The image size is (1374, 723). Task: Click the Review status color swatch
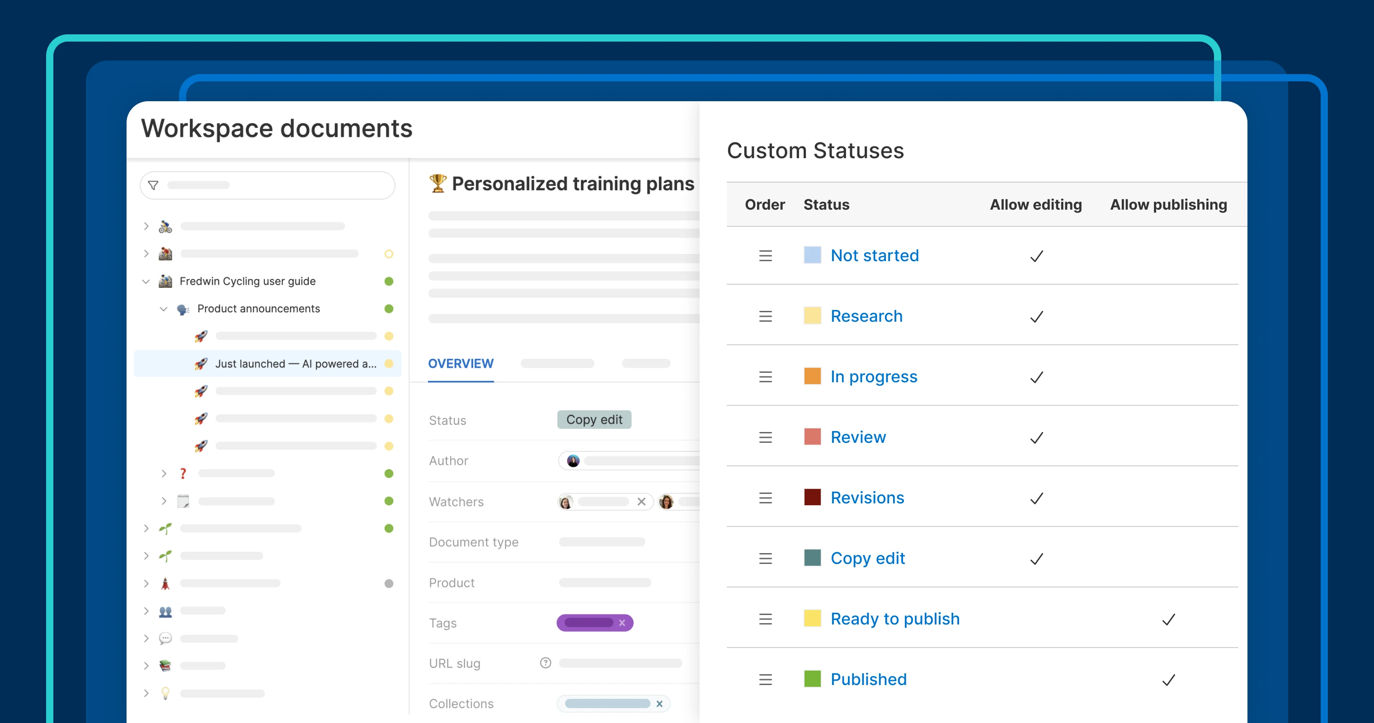[812, 437]
